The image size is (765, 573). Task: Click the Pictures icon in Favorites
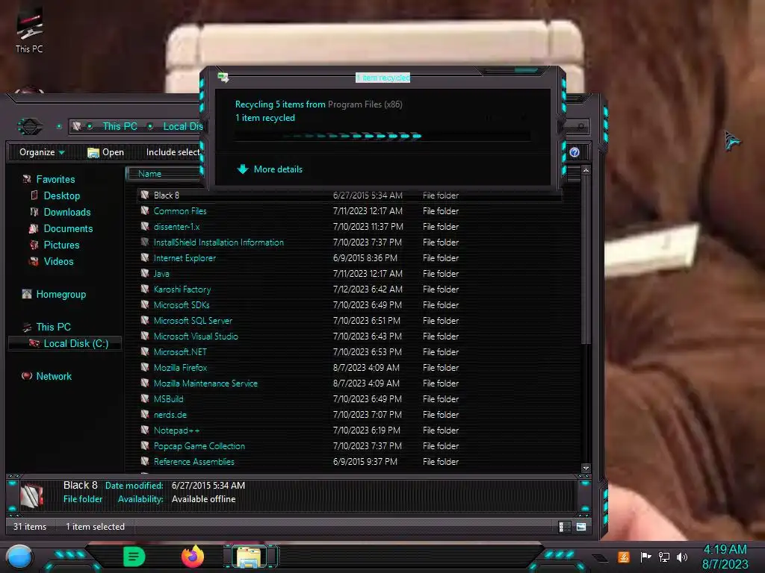point(34,245)
